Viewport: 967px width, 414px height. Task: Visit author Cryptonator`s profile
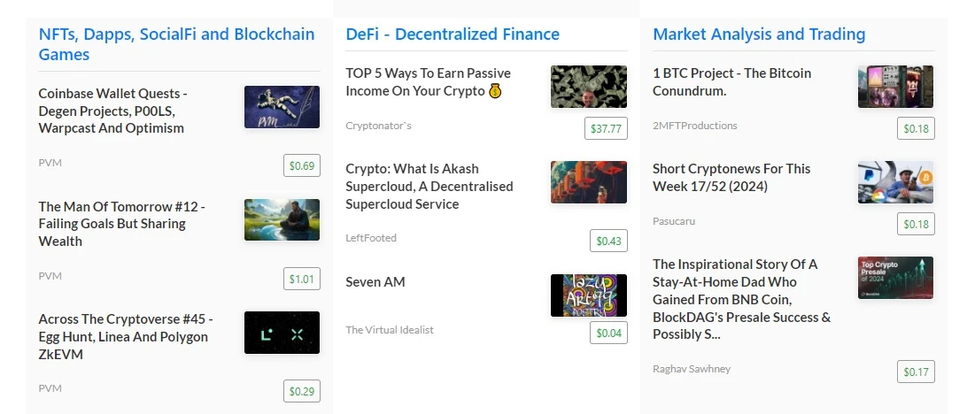click(378, 126)
